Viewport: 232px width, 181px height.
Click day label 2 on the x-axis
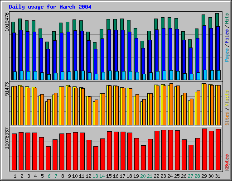(x=22, y=176)
